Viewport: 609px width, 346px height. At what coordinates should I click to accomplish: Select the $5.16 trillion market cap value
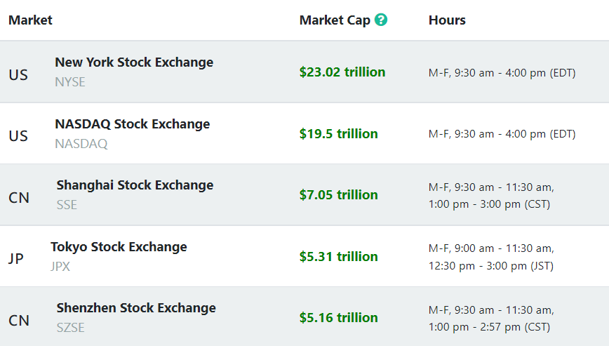pos(339,317)
